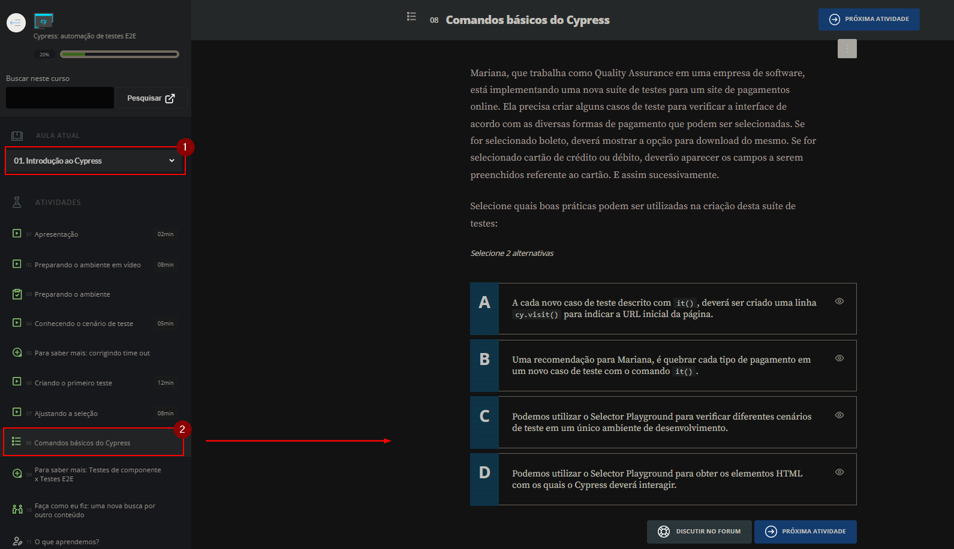Click the book icon next to Aula Atual
Screen dimensions: 954x549
point(17,135)
